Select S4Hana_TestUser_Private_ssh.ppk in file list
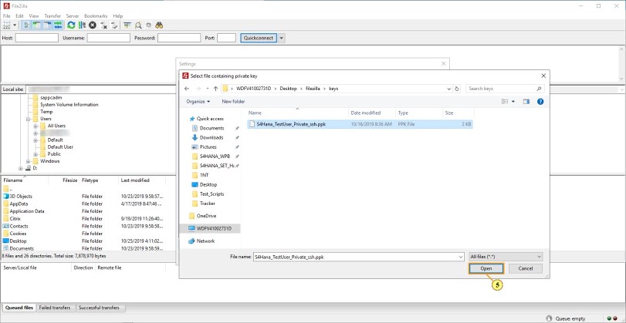This screenshot has width=626, height=323. click(x=291, y=124)
